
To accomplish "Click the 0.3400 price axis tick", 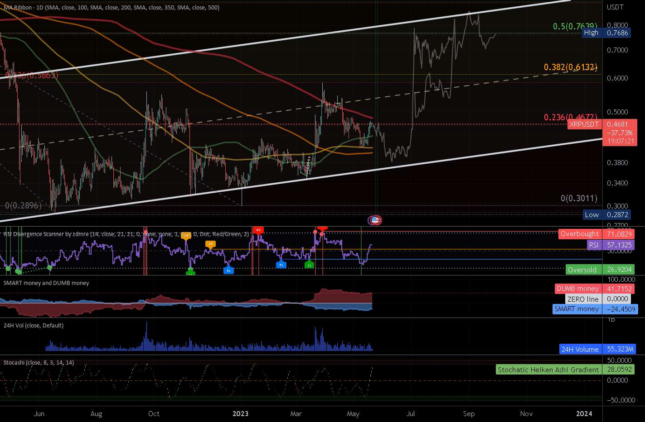I will [617, 183].
